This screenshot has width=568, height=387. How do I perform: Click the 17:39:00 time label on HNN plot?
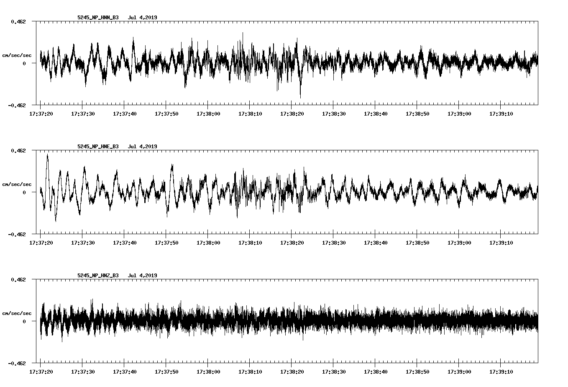pos(459,114)
